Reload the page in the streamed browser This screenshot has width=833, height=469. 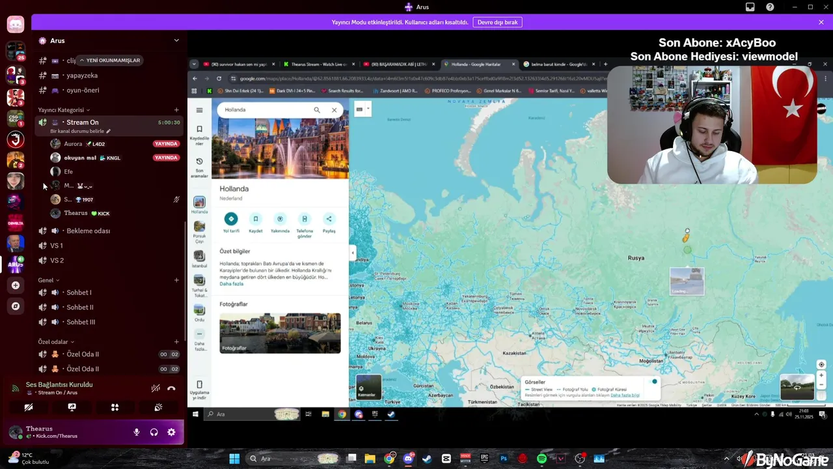click(x=219, y=78)
